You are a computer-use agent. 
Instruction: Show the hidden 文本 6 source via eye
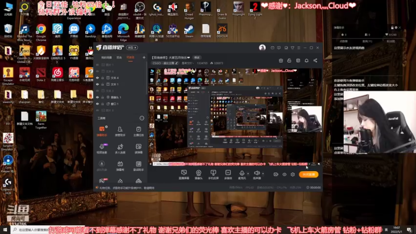click(97, 71)
